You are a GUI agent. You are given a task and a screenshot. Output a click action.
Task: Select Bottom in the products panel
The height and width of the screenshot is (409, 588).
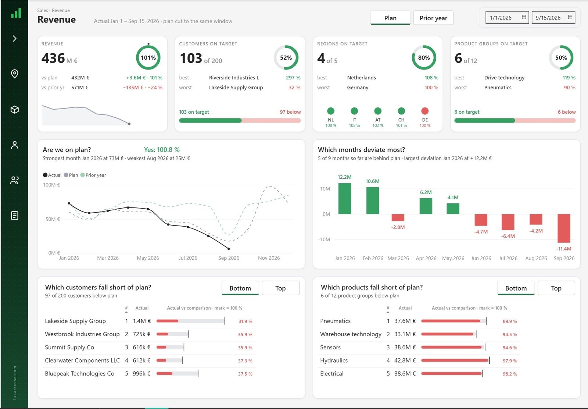[x=516, y=288]
